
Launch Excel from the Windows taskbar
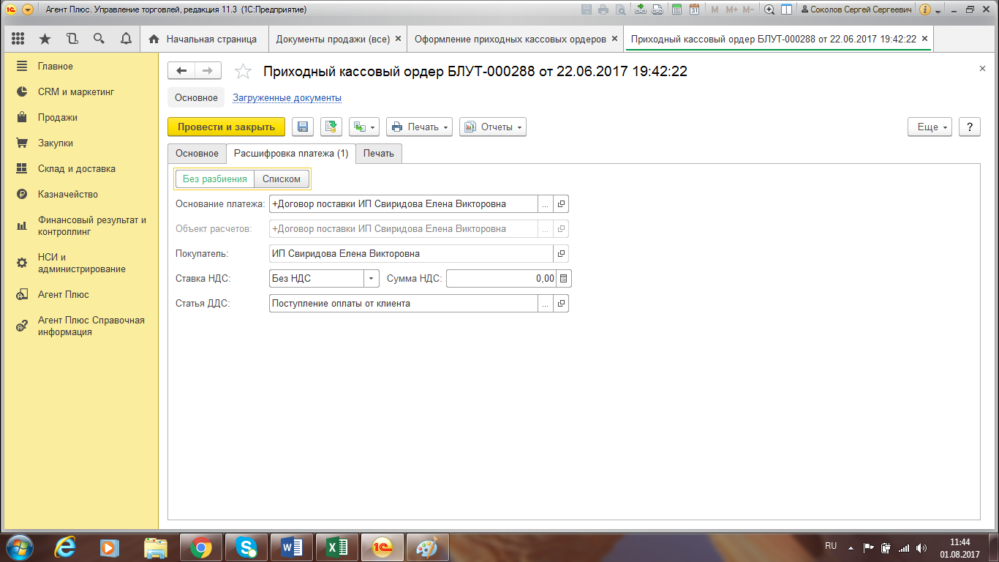(337, 547)
